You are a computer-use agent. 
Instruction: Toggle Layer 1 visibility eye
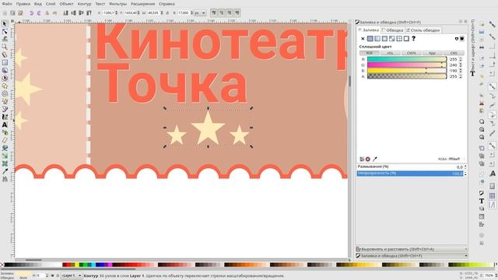pos(52,276)
